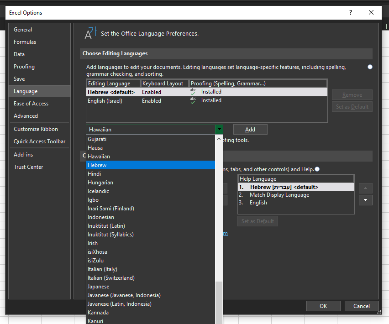Click the language list scrollbar thumb

pos(219,303)
